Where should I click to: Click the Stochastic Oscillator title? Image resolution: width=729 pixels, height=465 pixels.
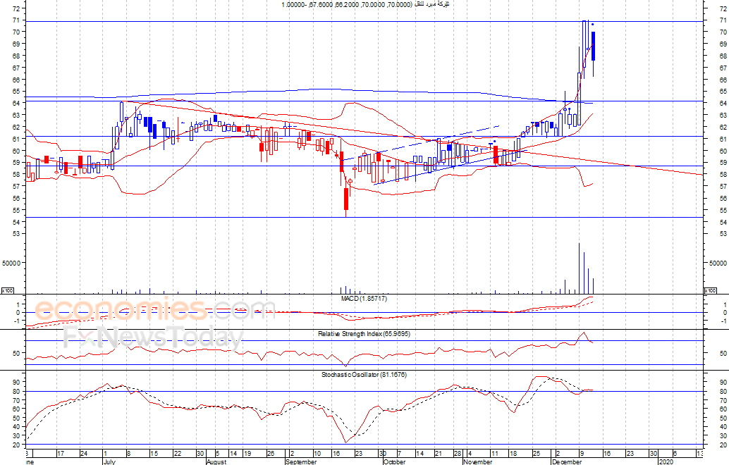[x=364, y=374]
